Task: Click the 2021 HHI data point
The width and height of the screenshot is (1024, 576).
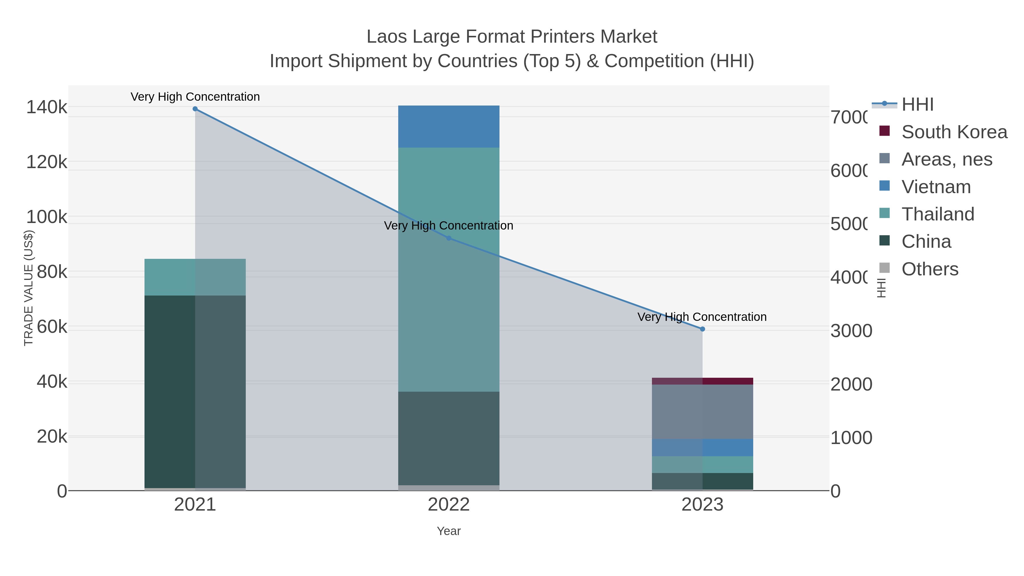Action: click(195, 109)
